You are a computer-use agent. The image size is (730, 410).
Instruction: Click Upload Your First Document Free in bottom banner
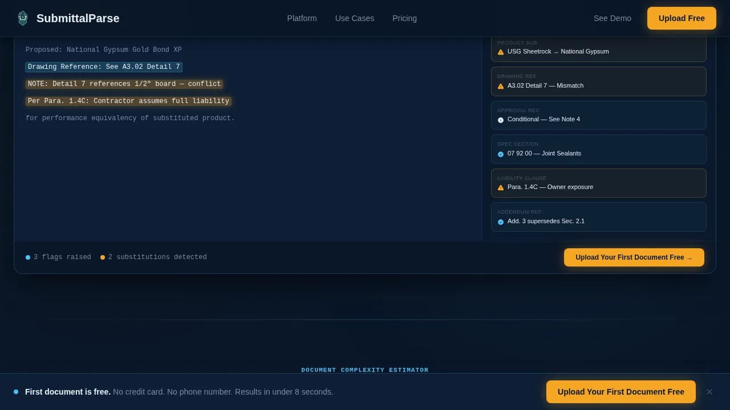pyautogui.click(x=621, y=392)
